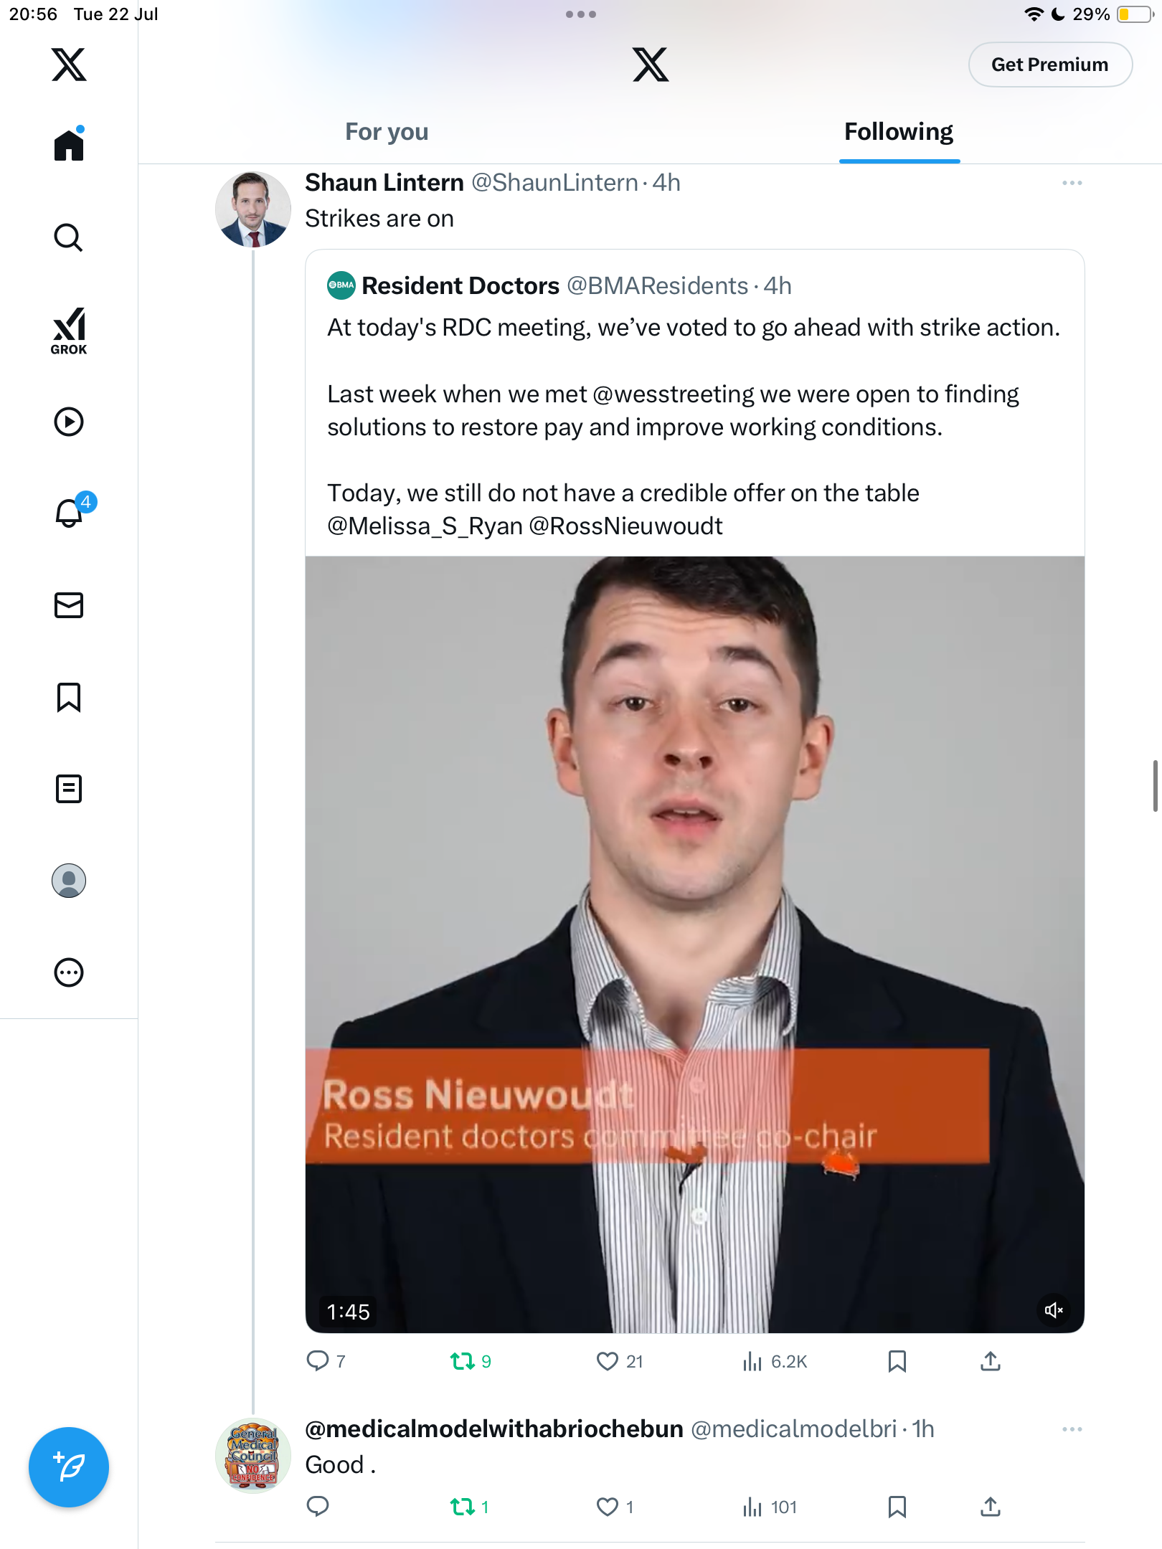Open the search icon in sidebar

69,237
